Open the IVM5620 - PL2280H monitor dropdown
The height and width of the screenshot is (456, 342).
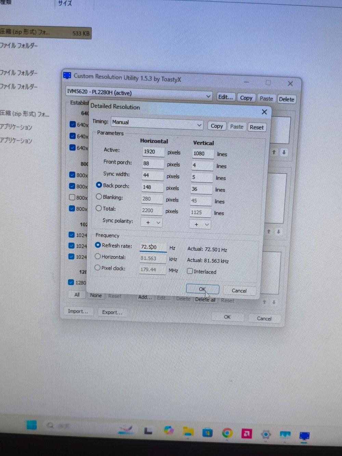tap(139, 94)
